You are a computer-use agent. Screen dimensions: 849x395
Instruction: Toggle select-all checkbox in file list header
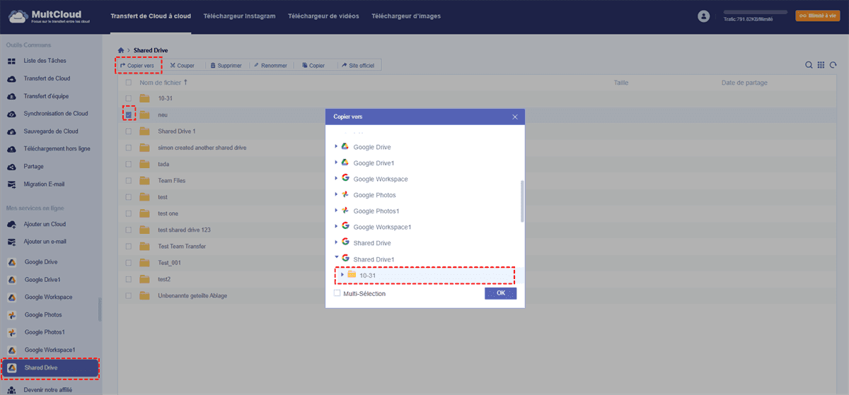[x=129, y=83]
